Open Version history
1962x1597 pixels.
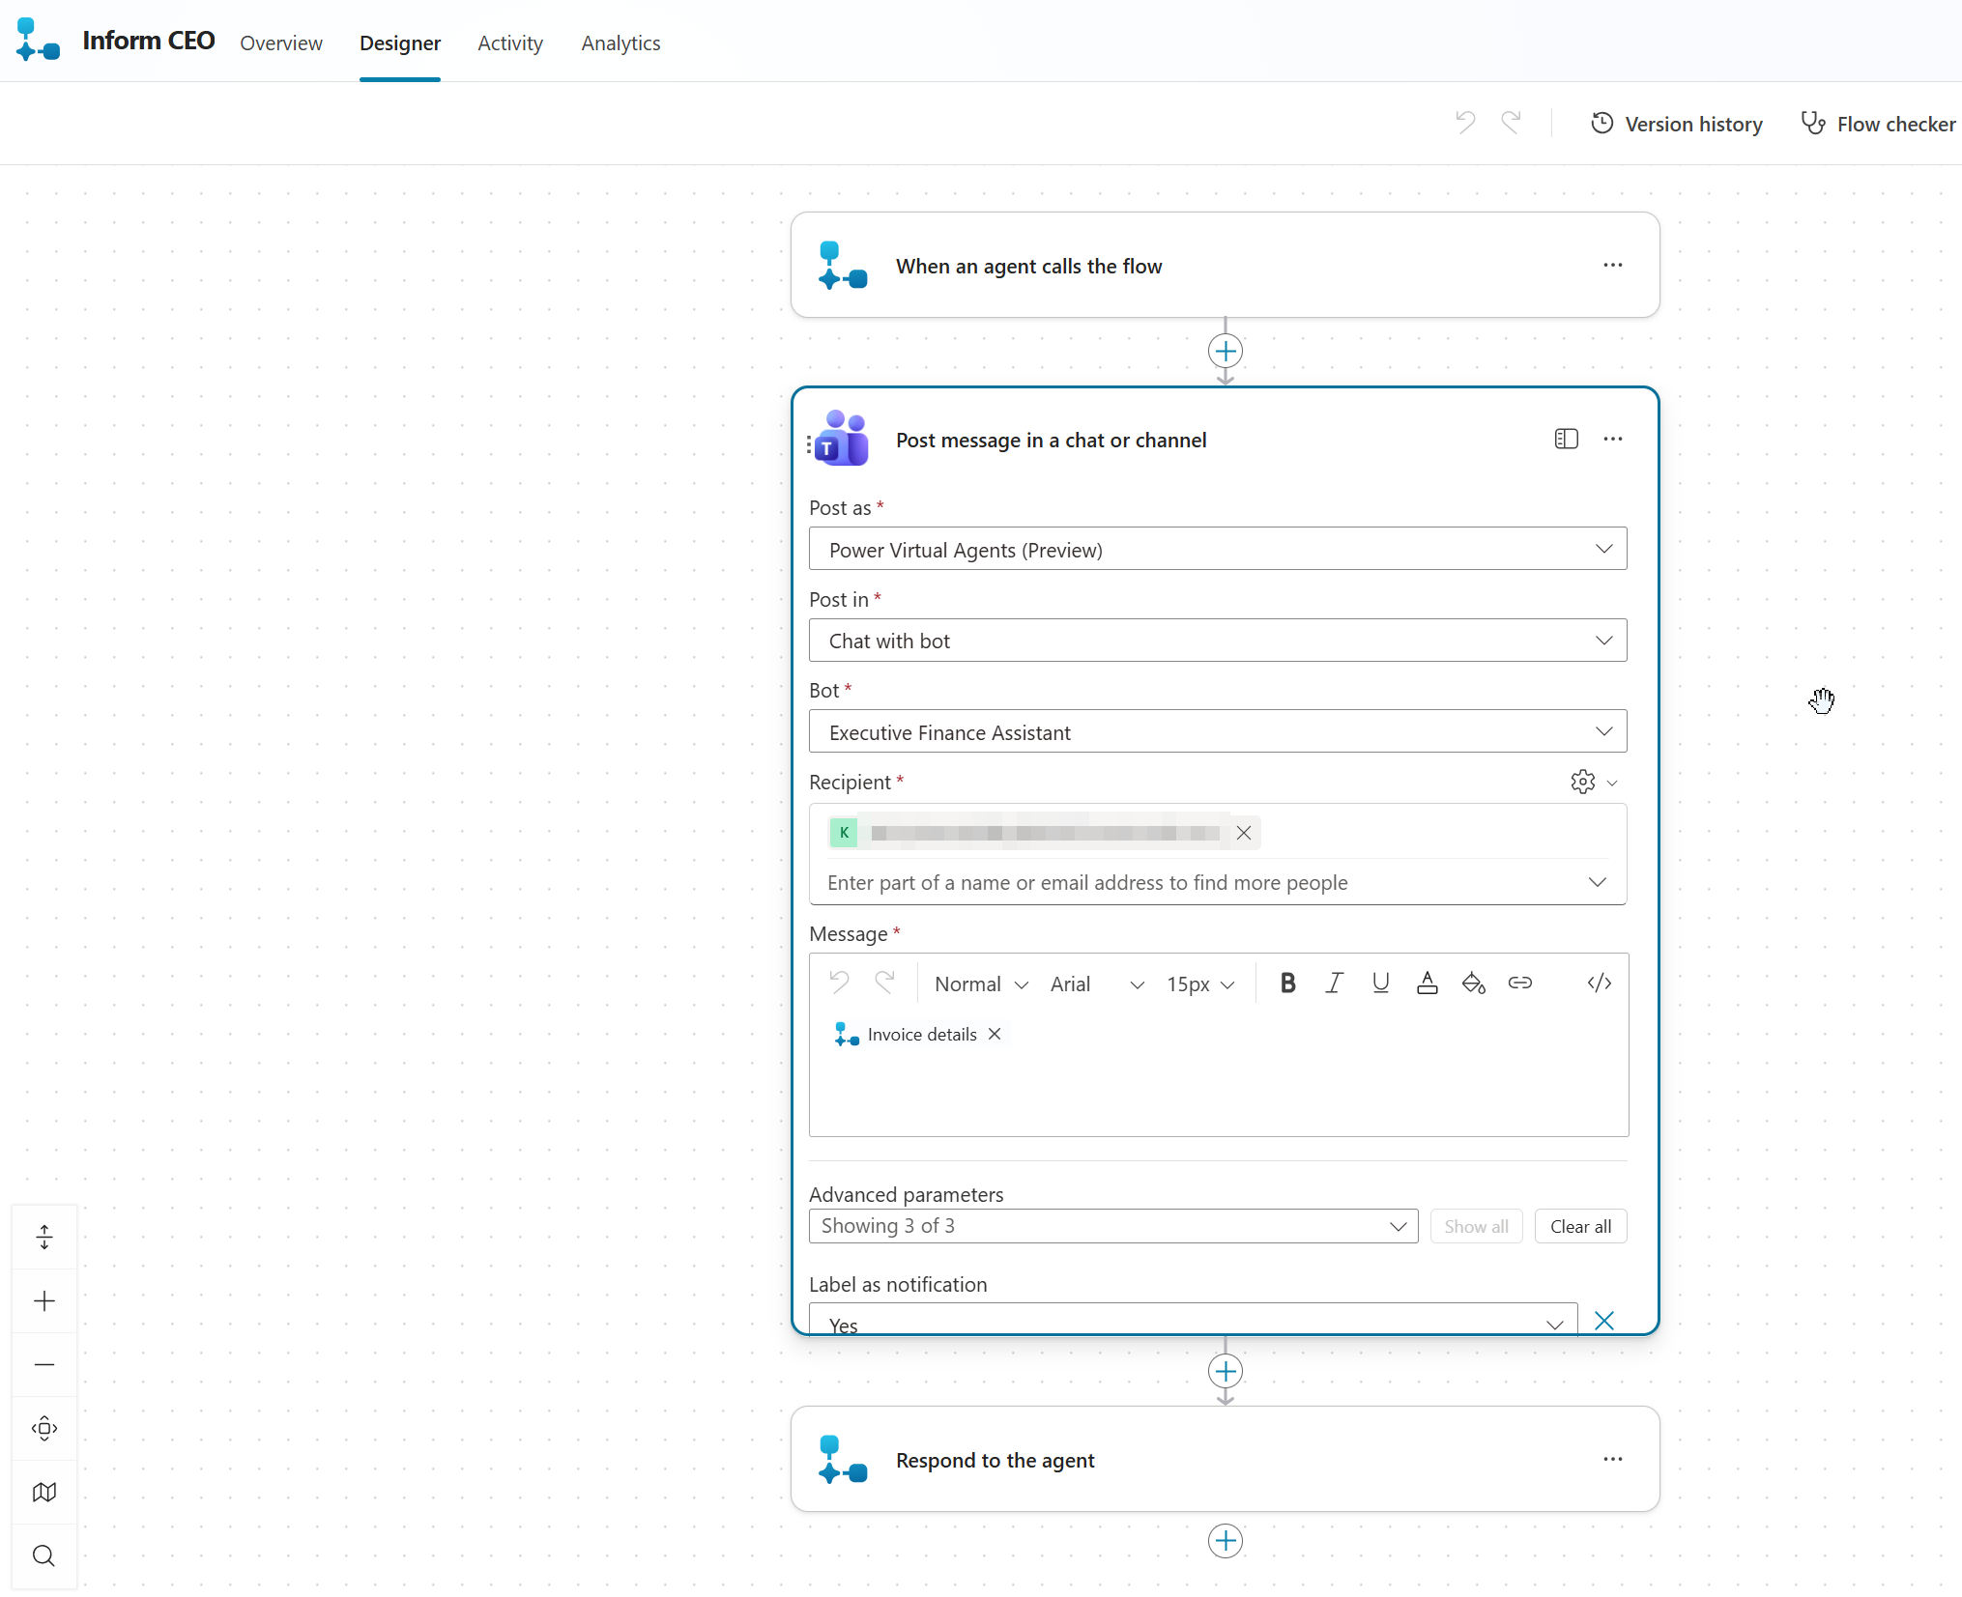(1677, 124)
